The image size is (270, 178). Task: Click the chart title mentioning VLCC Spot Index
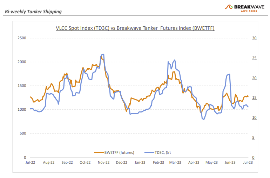135,28
